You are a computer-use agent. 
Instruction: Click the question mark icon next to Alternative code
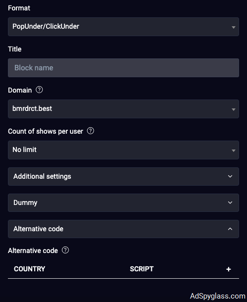[x=65, y=250]
